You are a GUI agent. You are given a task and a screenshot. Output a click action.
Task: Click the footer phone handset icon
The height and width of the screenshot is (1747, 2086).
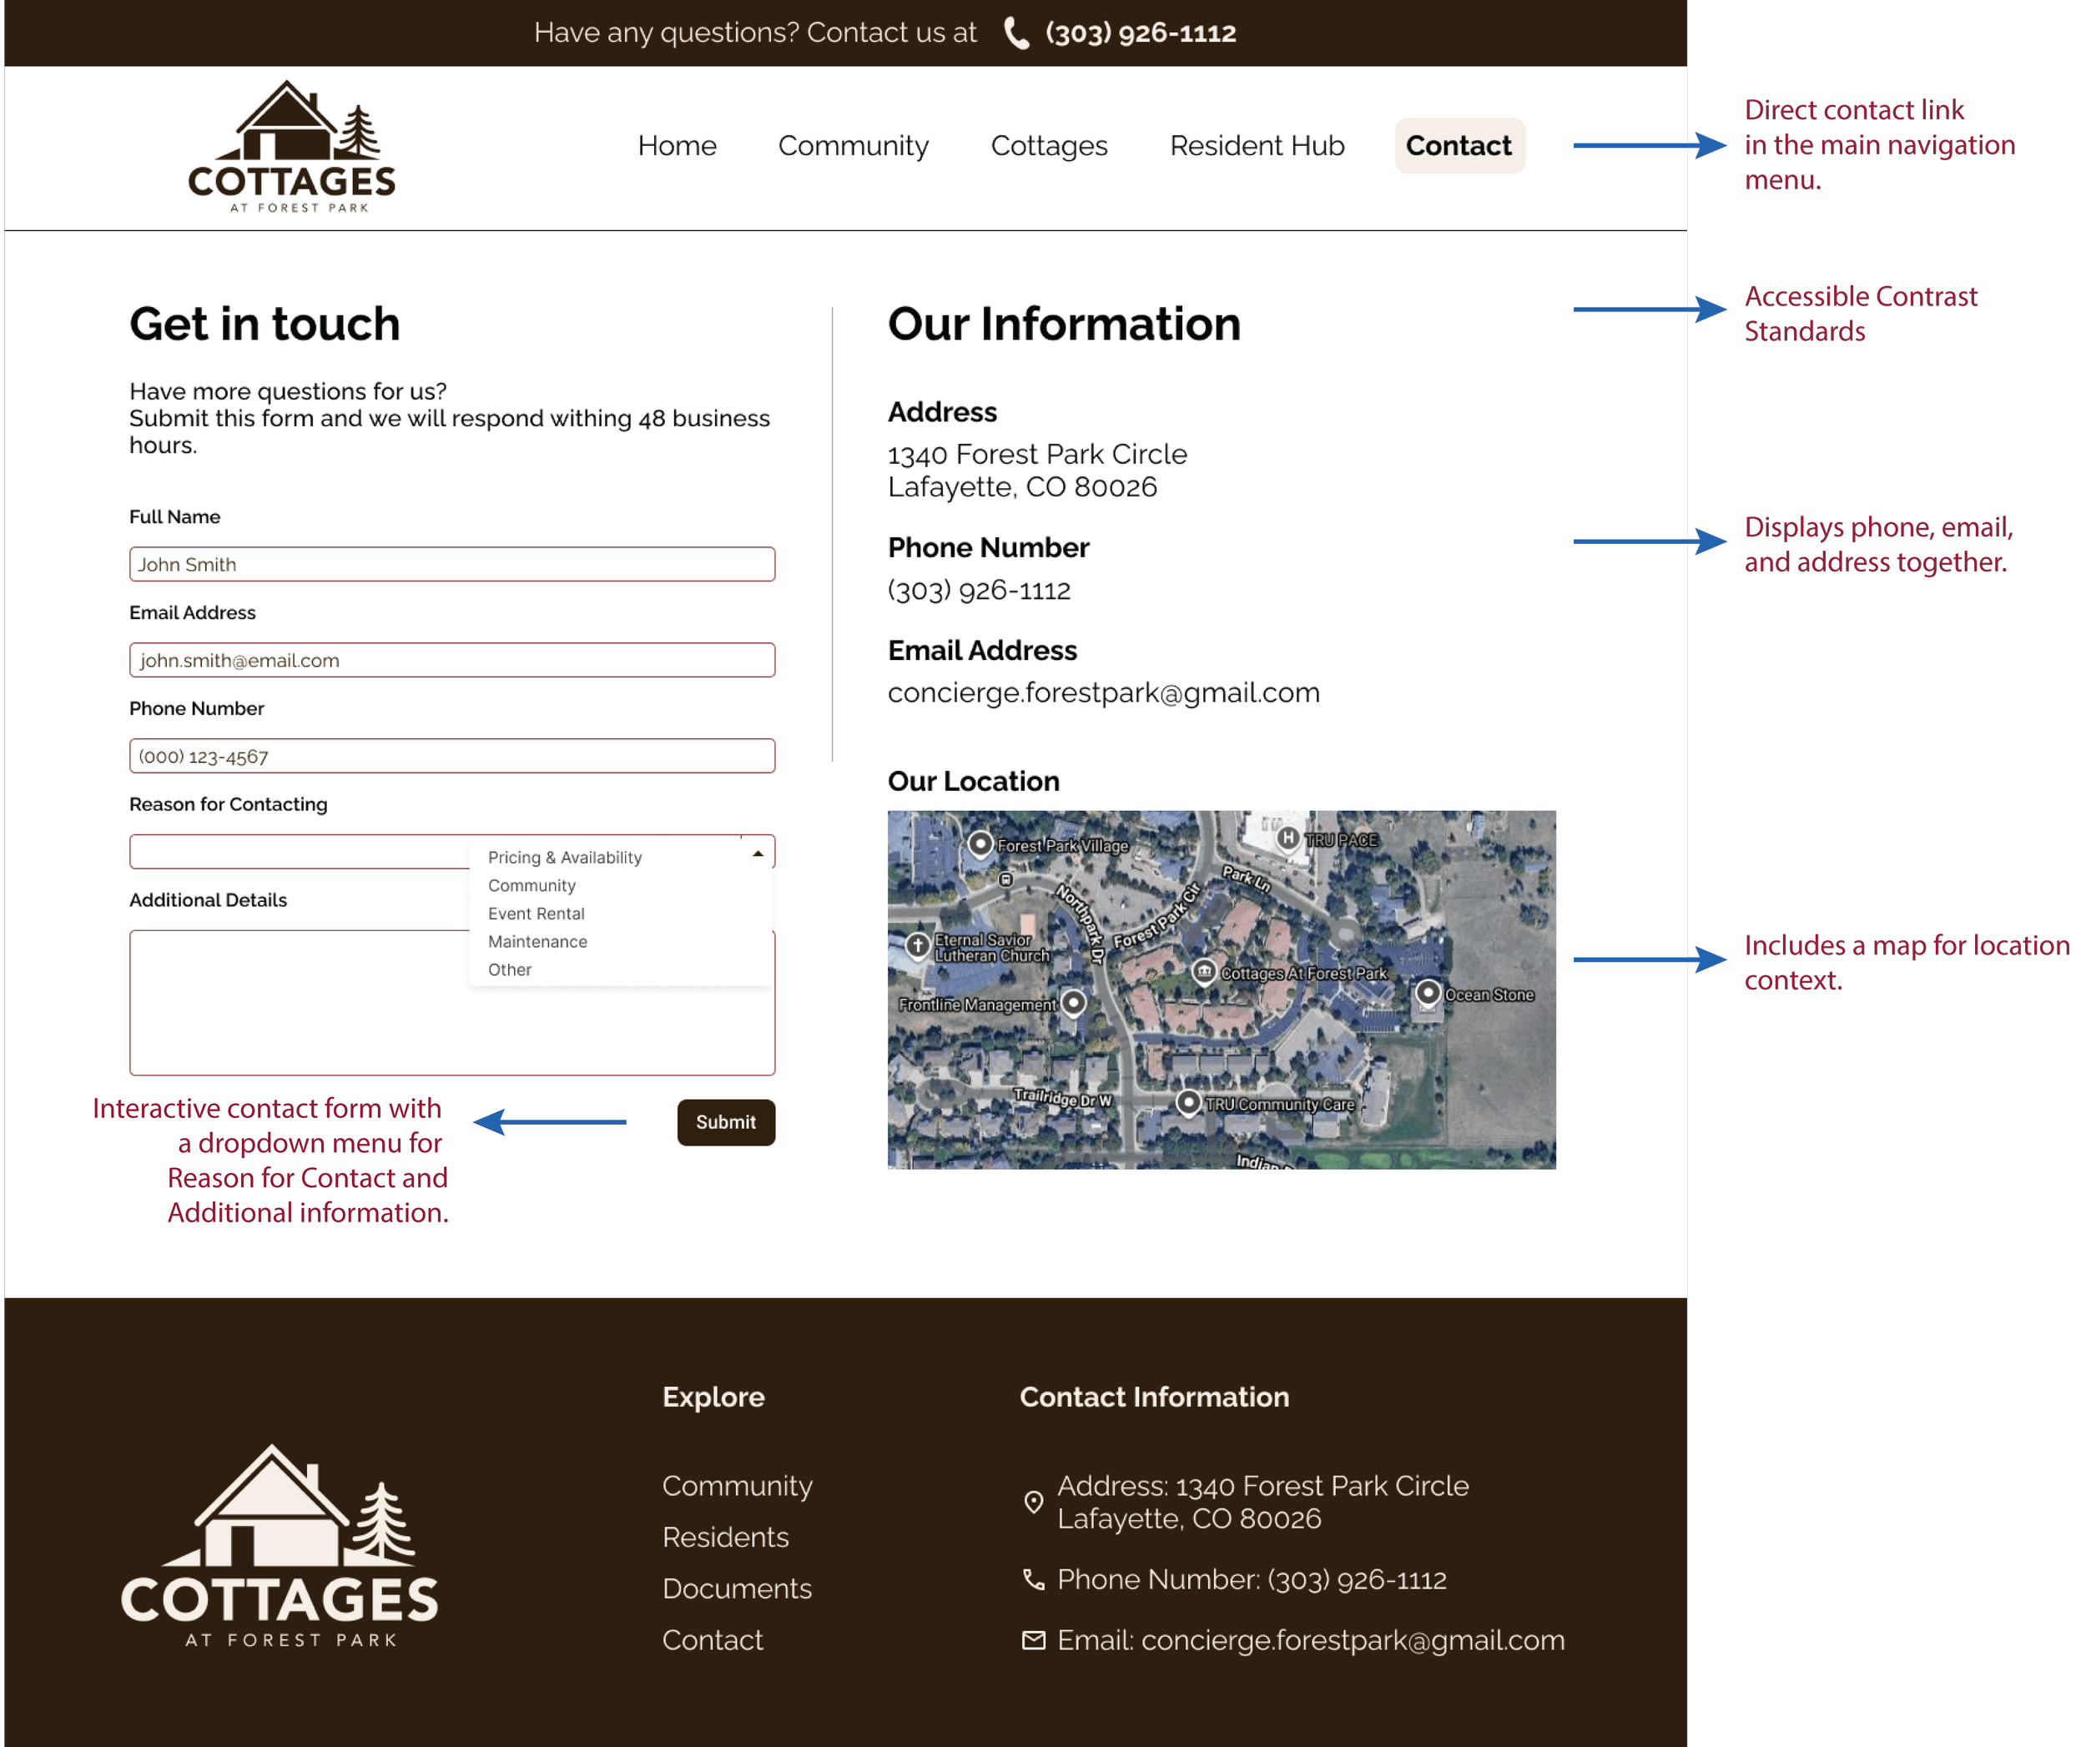click(x=1033, y=1579)
